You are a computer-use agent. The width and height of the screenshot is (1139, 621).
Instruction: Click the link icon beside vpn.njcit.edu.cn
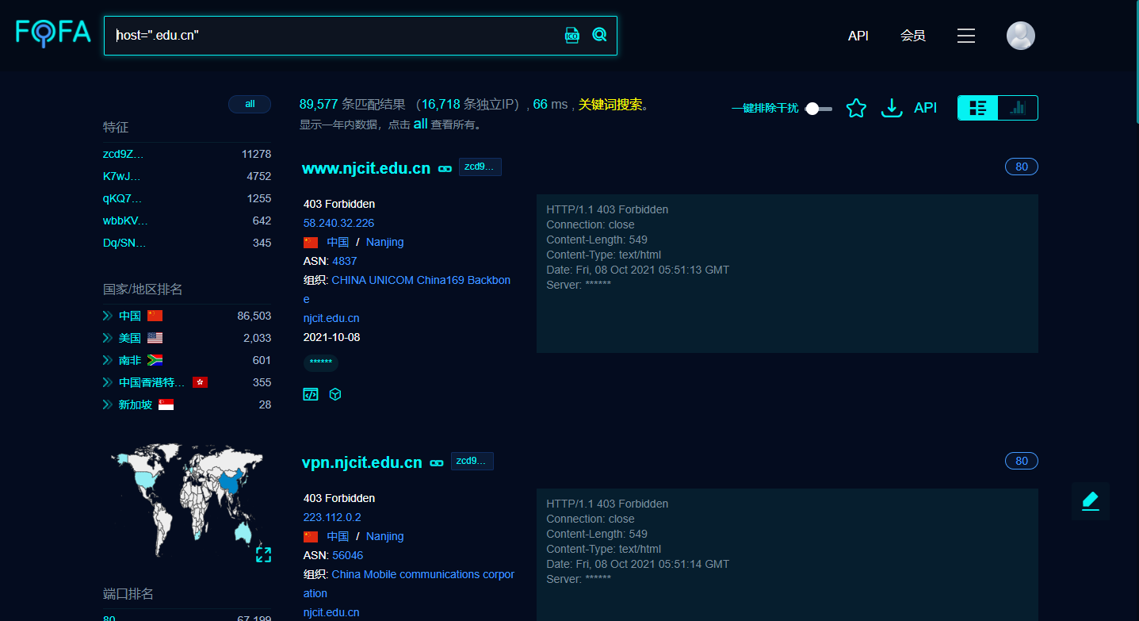pos(437,462)
